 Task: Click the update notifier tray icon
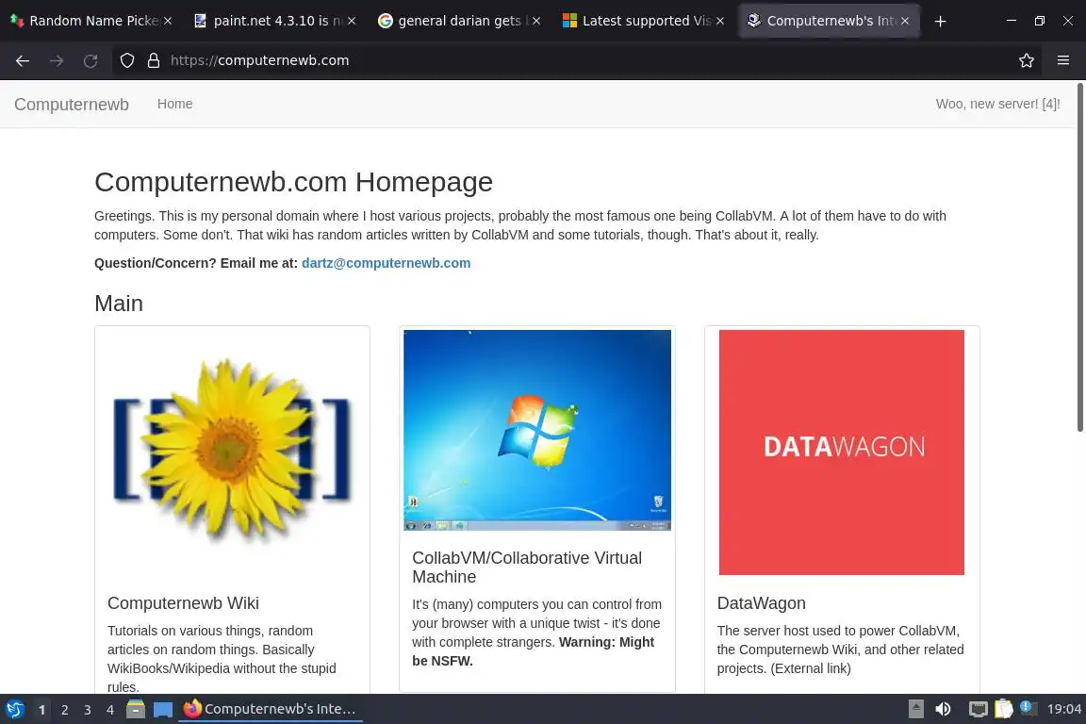[x=1028, y=709]
